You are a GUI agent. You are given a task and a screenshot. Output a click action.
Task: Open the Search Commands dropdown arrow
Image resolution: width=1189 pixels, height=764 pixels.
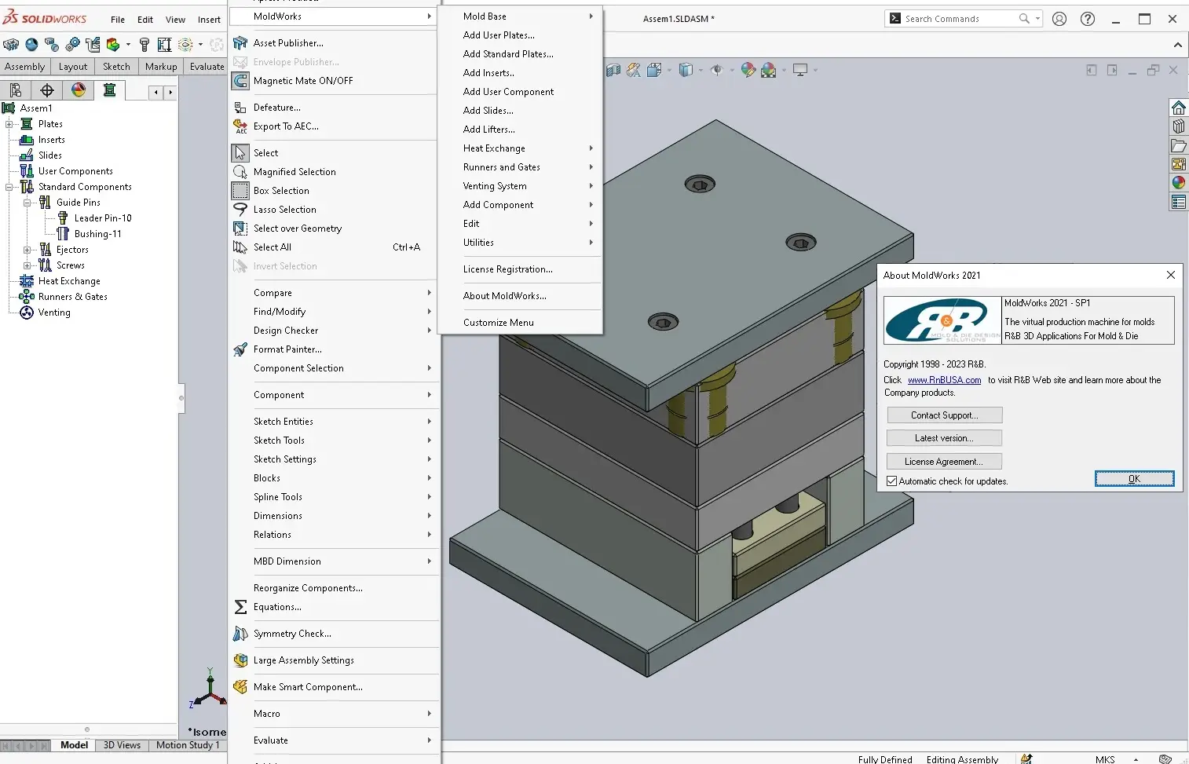(1038, 19)
